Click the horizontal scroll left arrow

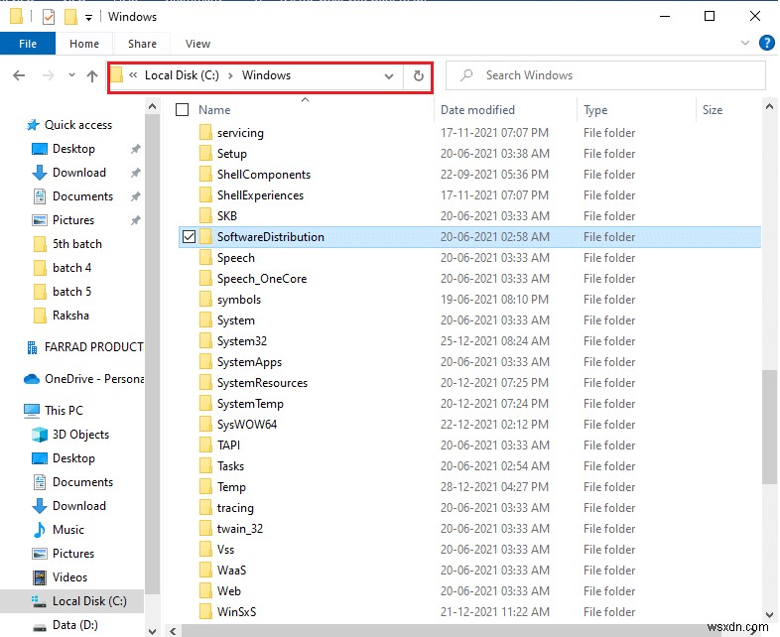(173, 631)
